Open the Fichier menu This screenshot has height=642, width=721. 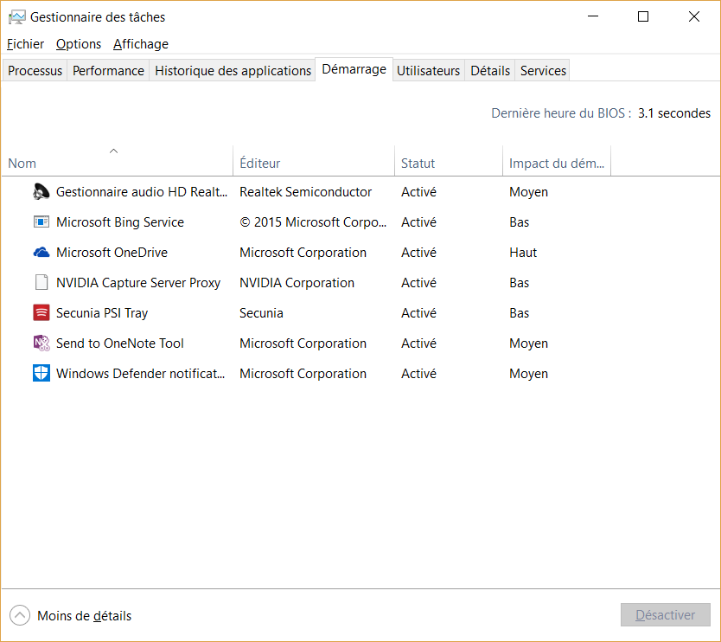coord(25,44)
